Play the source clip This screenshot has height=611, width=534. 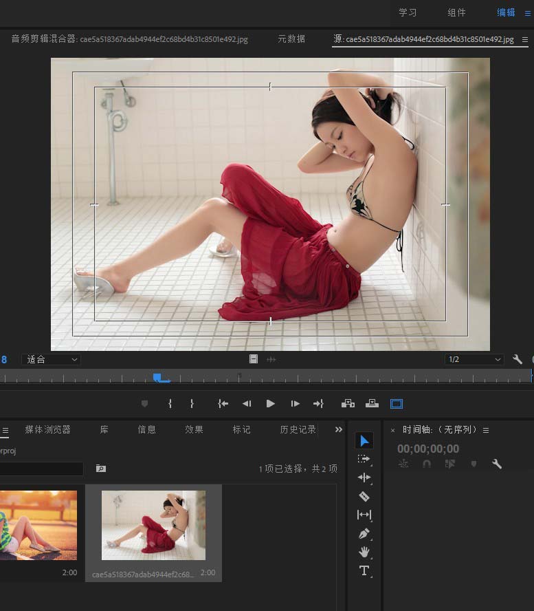coord(271,404)
